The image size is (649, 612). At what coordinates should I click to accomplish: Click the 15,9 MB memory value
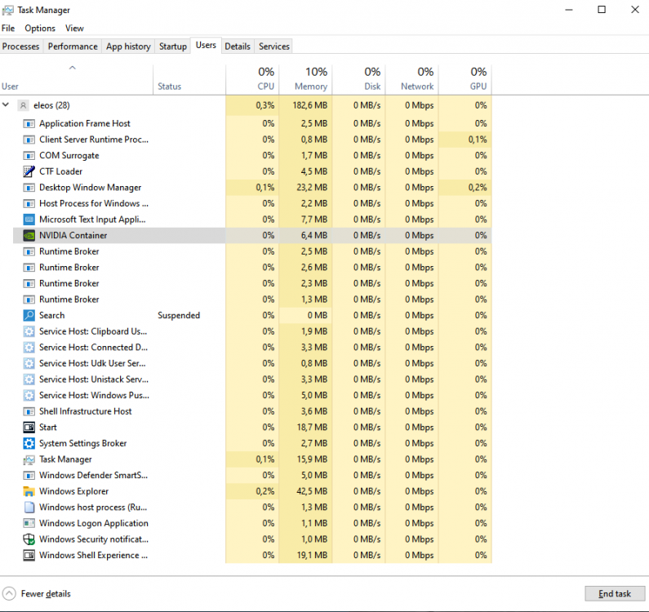312,459
